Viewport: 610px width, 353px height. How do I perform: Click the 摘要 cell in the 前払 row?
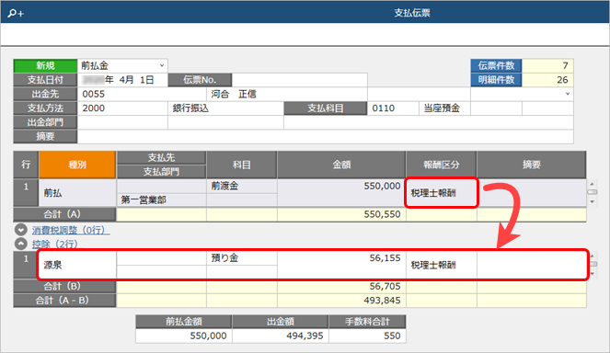point(532,193)
